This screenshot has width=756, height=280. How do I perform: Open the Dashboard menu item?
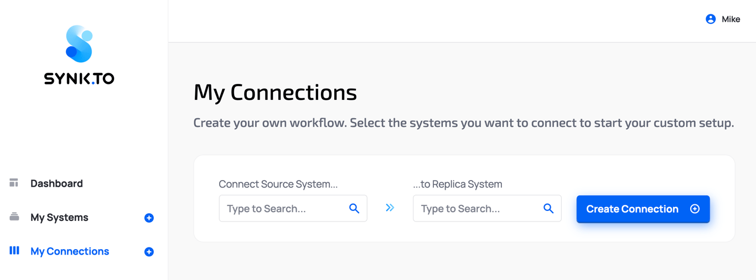(56, 183)
